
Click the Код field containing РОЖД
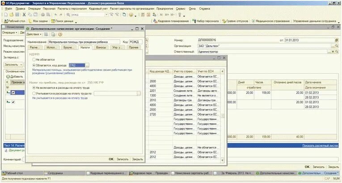click(136, 42)
